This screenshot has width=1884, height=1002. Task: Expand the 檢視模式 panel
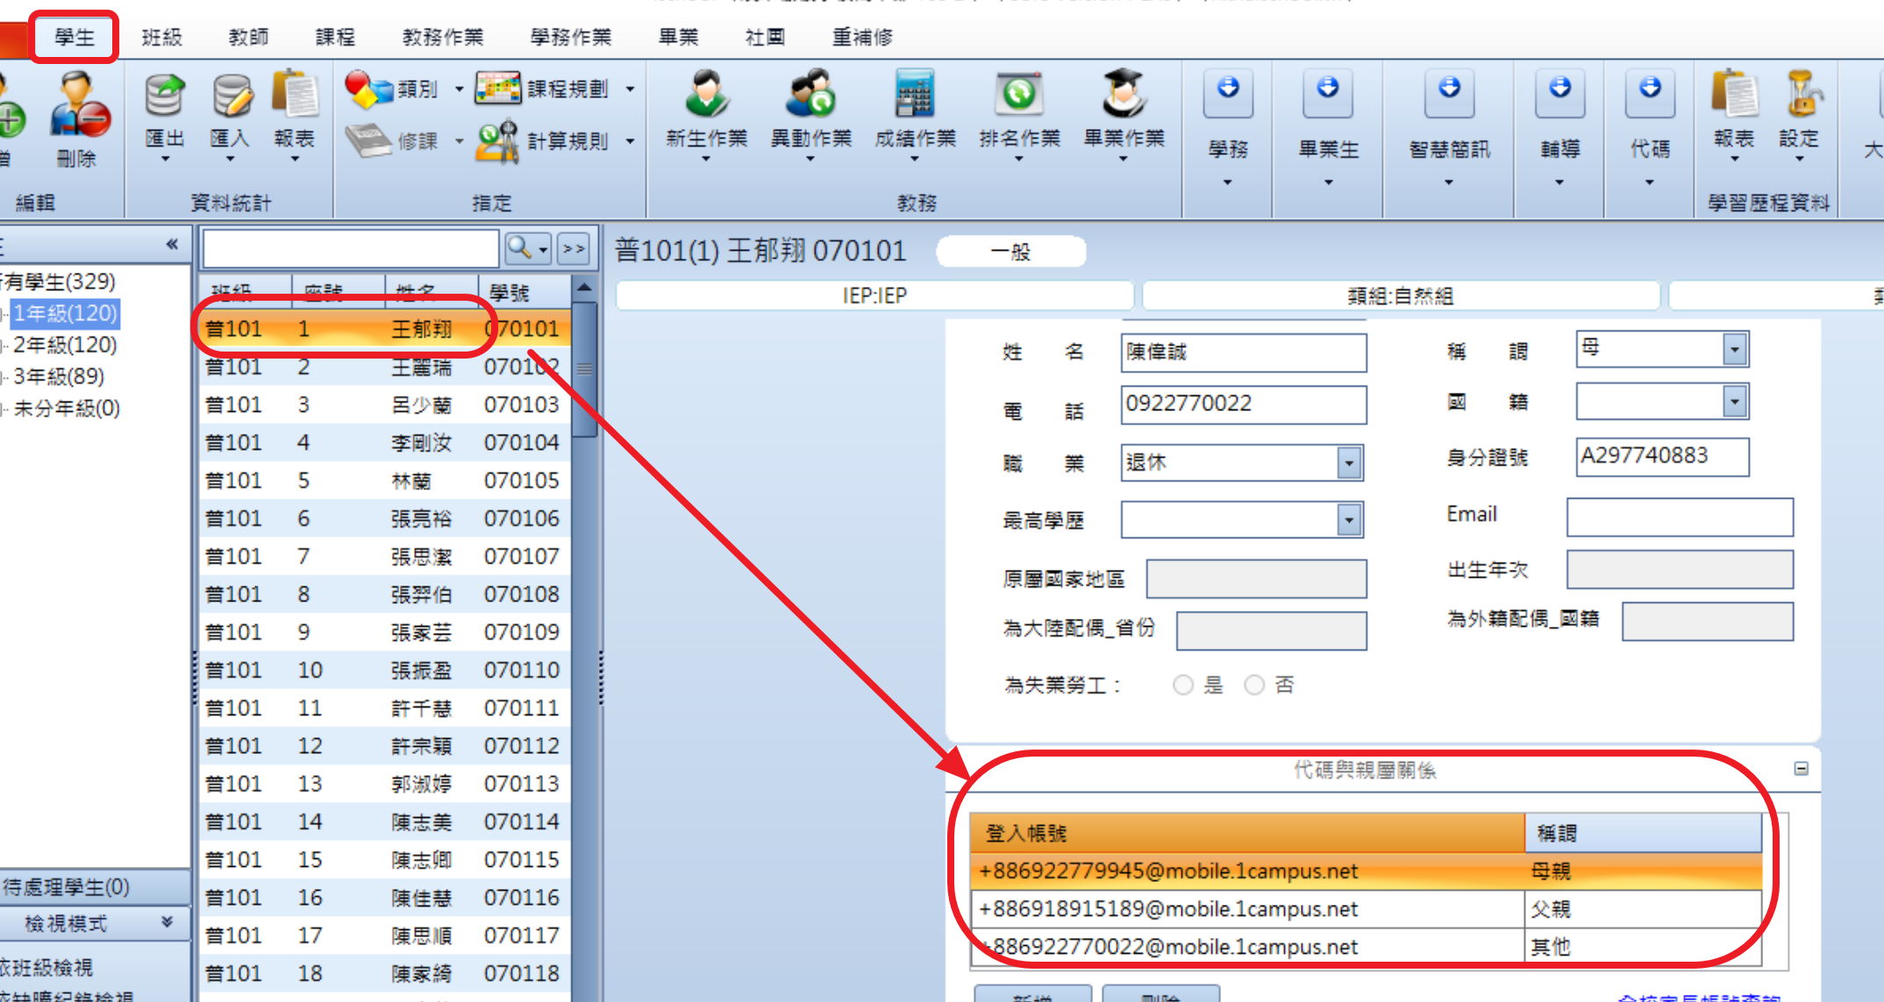[x=167, y=922]
